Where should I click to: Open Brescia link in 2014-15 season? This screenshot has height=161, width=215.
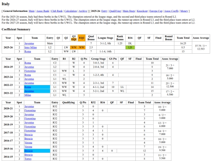click(x=29, y=155)
